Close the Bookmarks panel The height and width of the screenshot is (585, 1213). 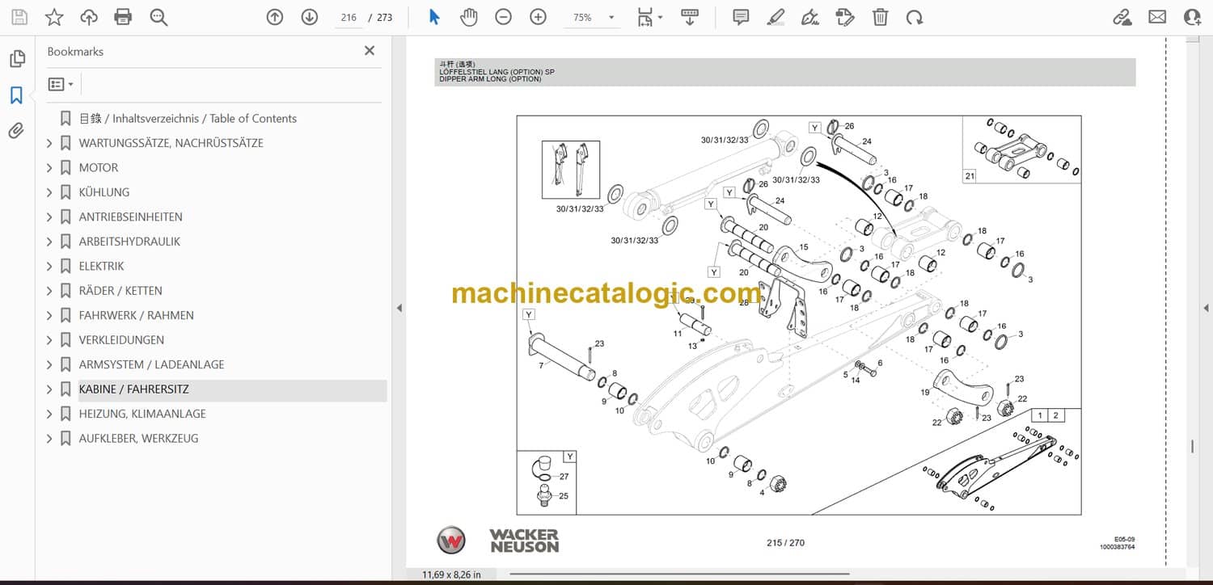pos(370,51)
